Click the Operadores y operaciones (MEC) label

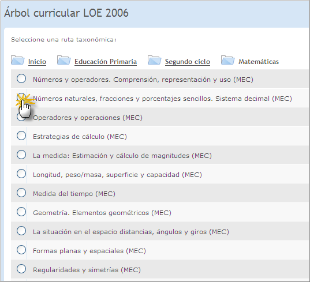pyautogui.click(x=88, y=118)
